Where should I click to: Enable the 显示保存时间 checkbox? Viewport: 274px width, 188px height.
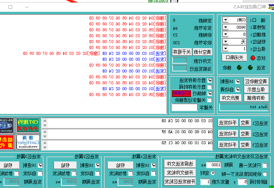point(210,87)
